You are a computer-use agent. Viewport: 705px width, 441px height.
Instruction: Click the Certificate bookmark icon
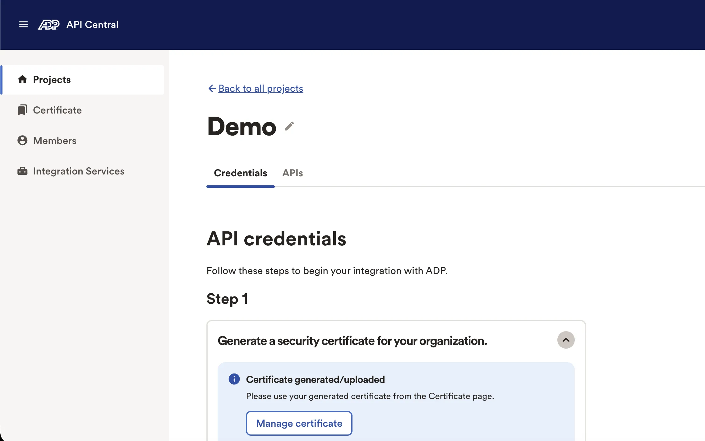coord(22,110)
